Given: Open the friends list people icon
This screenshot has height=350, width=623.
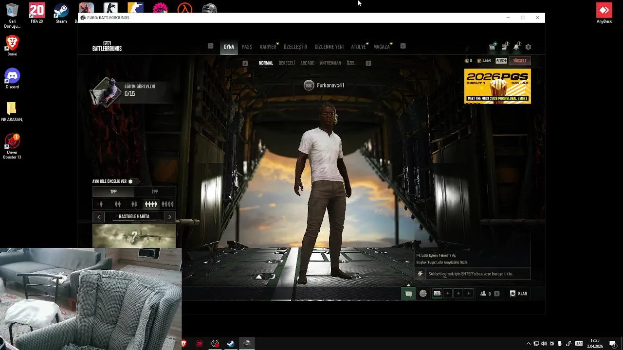Looking at the screenshot, I should click(483, 294).
